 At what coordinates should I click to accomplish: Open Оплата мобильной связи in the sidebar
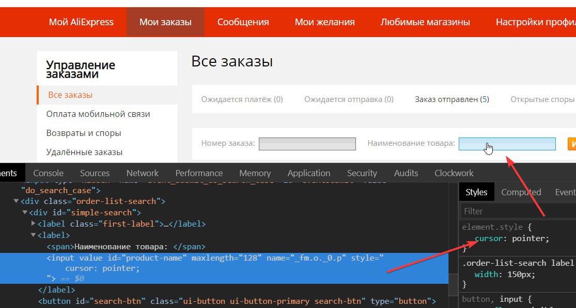98,114
